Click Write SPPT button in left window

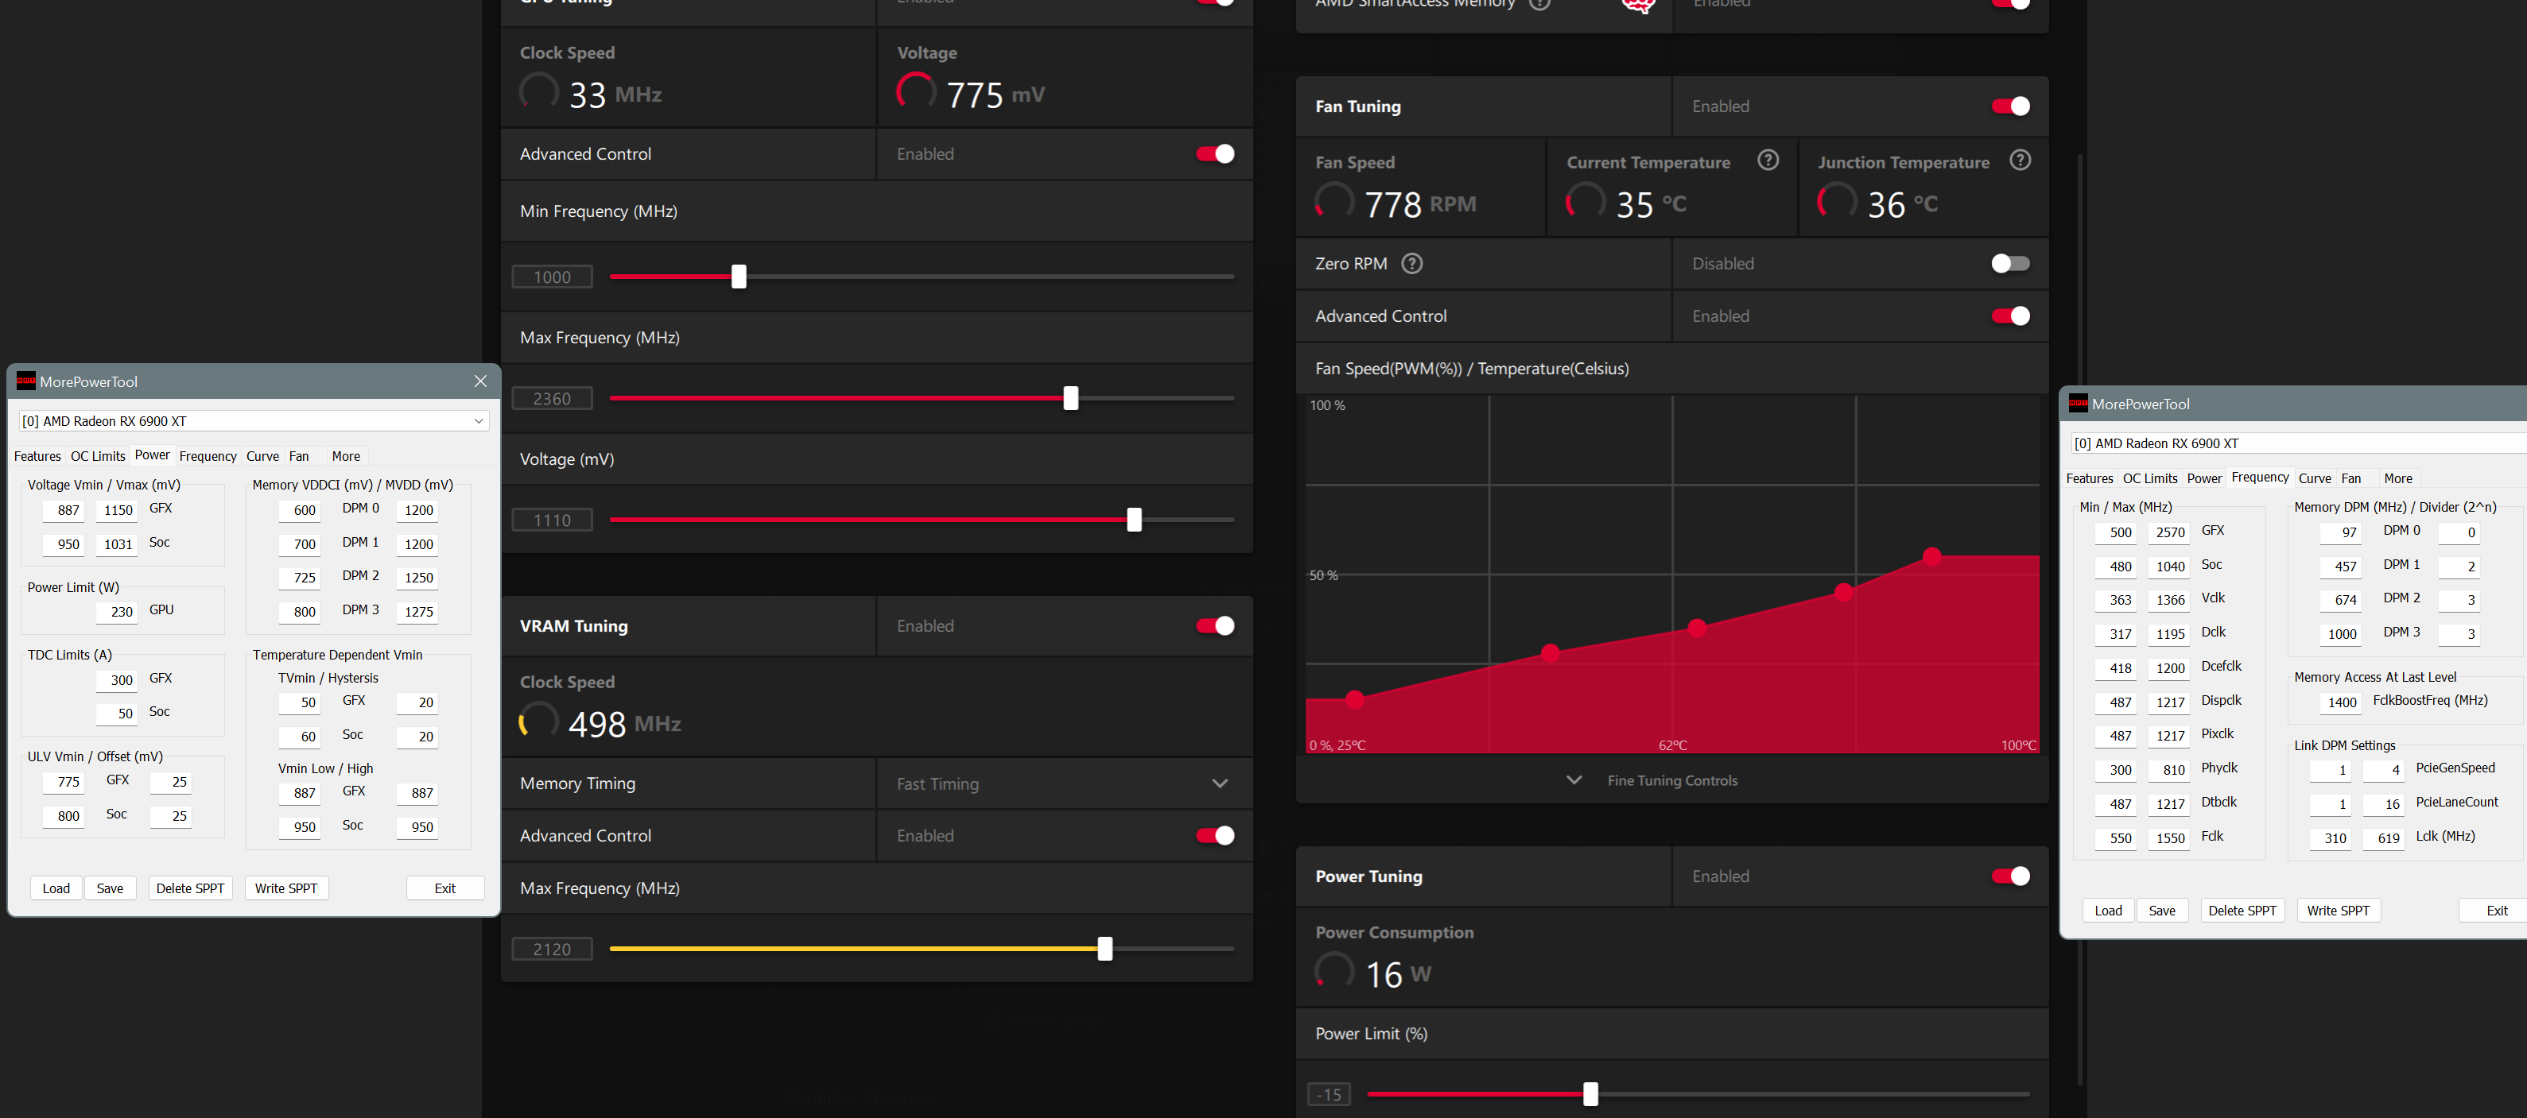285,888
